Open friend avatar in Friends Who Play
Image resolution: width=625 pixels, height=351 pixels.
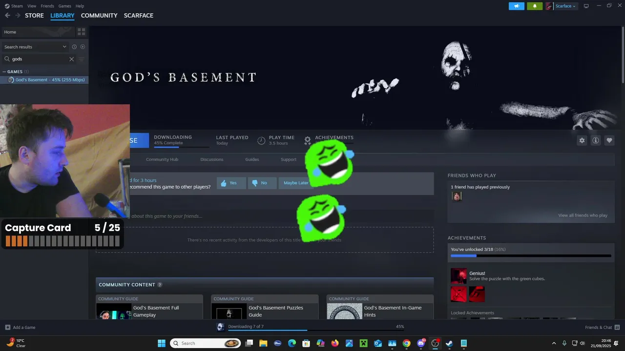(x=457, y=196)
